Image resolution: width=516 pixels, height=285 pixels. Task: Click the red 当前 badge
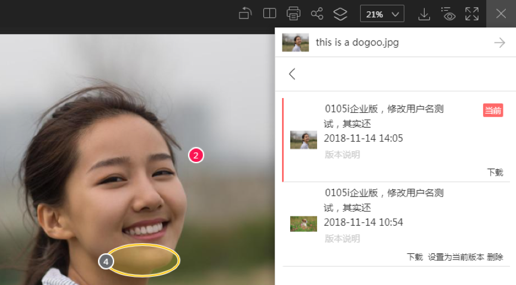[x=493, y=111]
